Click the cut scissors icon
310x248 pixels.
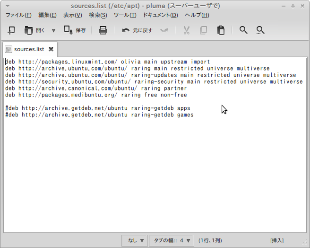click(x=186, y=30)
